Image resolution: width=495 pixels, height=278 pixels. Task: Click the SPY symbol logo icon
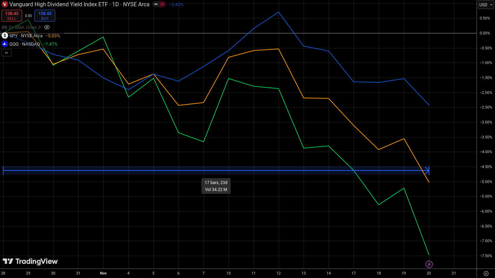tap(5, 35)
